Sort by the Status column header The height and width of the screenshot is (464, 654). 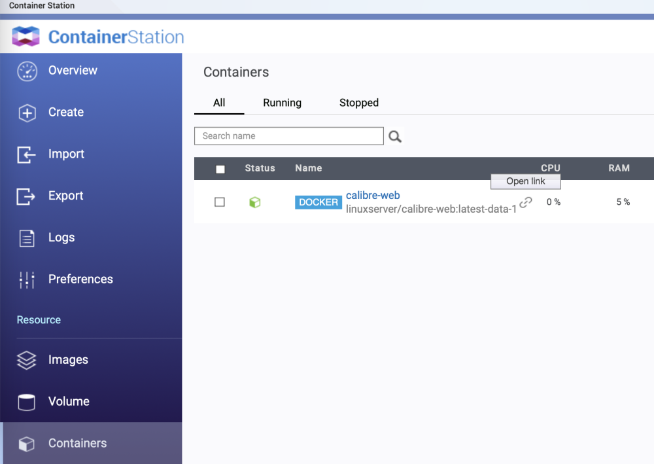260,168
